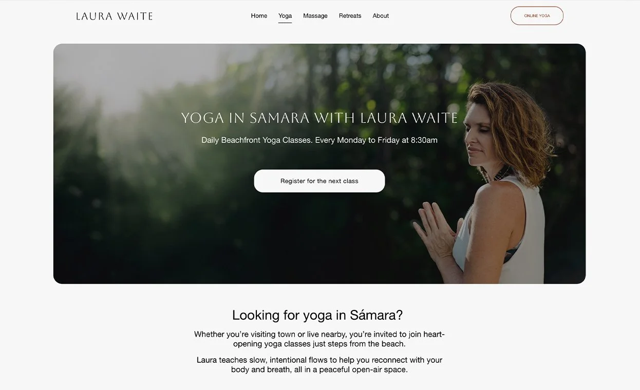This screenshot has width=640, height=390.
Task: Click the Looking for yoga in Sámara heading
Action: 317,315
